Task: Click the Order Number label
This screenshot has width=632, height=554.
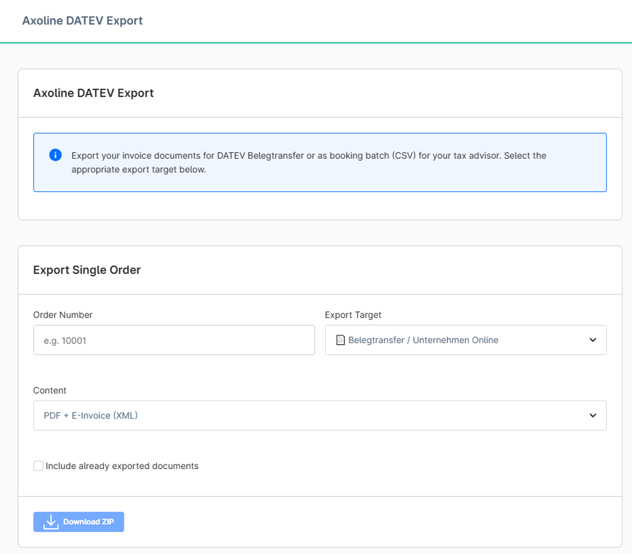Action: click(63, 315)
